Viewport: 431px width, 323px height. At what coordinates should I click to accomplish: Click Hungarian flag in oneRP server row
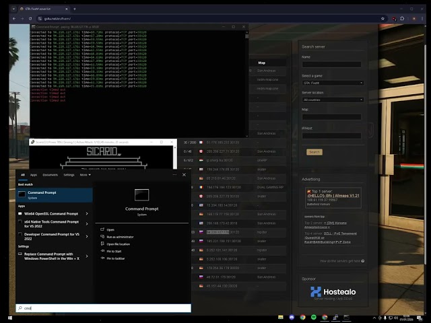click(x=201, y=160)
